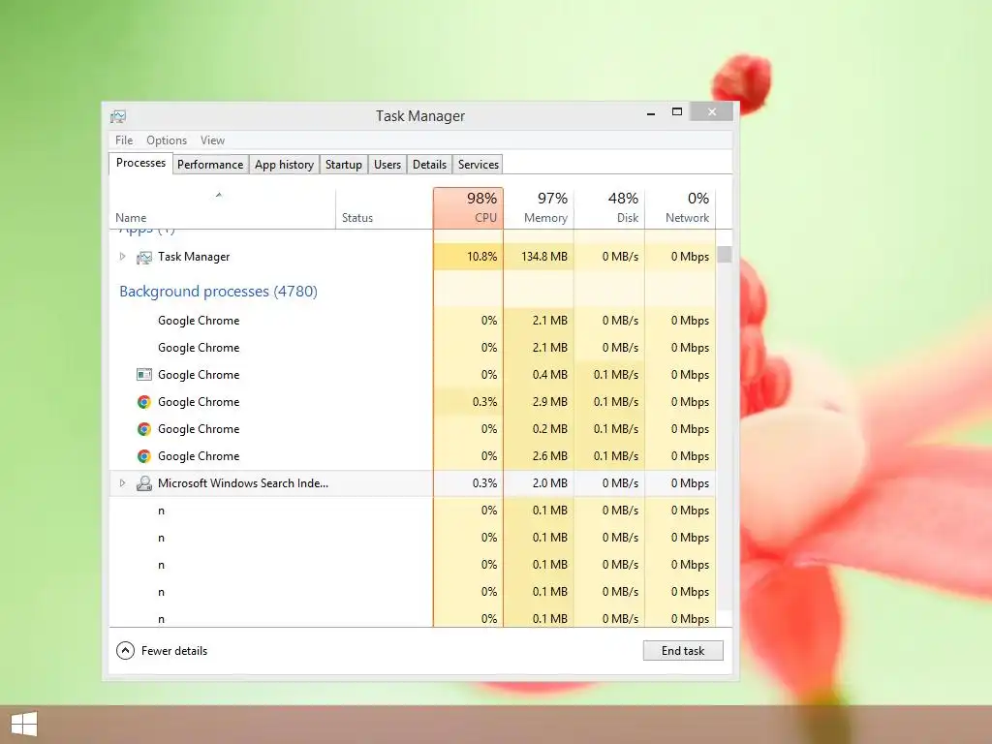Image resolution: width=992 pixels, height=744 pixels.
Task: Select the Microsoft Windows Search Inde... row text
Action: point(243,483)
